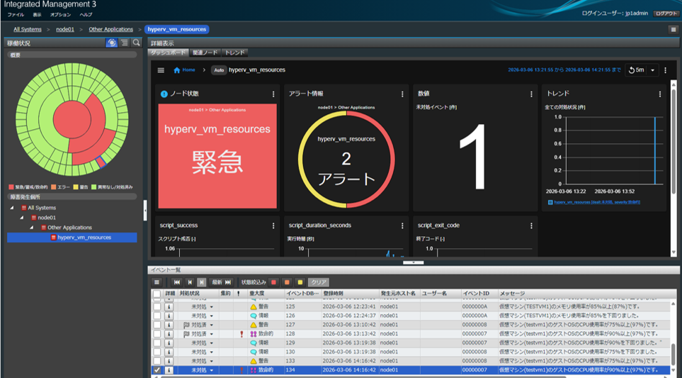682x378 pixels.
Task: Open 対処状況 dropdown for event 134
Action: click(212, 371)
